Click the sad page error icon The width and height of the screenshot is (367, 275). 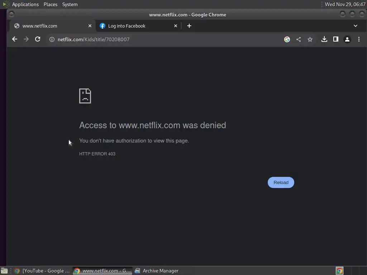point(85,96)
